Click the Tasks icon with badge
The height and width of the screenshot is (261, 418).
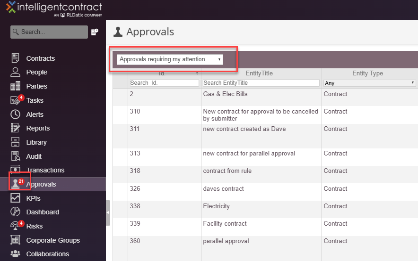pos(17,99)
